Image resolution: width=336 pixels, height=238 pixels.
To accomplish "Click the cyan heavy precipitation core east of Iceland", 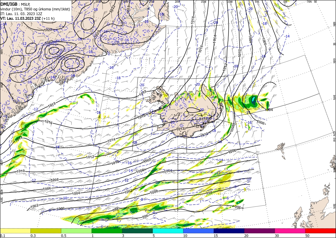I will coord(253,100).
